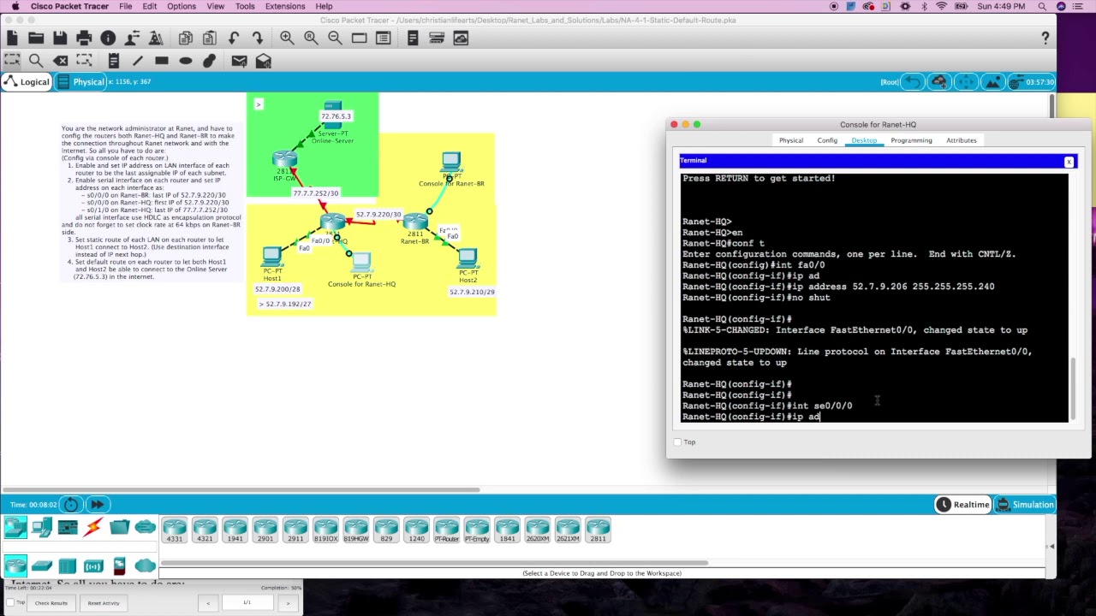Image resolution: width=1096 pixels, height=616 pixels.
Task: Go to next instruction page
Action: (288, 603)
